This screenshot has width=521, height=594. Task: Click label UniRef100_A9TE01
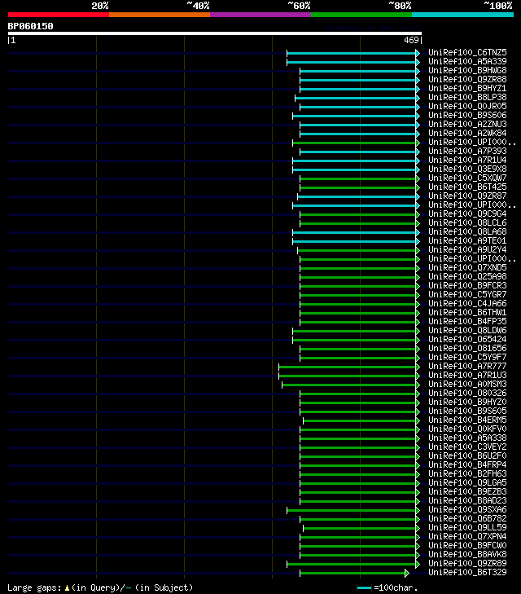(467, 240)
